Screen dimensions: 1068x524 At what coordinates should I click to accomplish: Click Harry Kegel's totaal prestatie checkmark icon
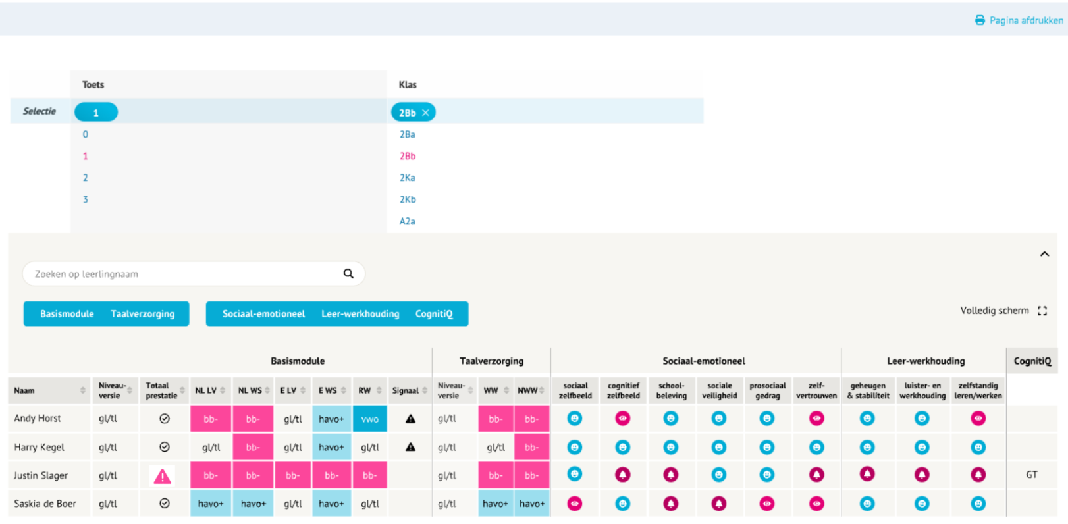[165, 447]
